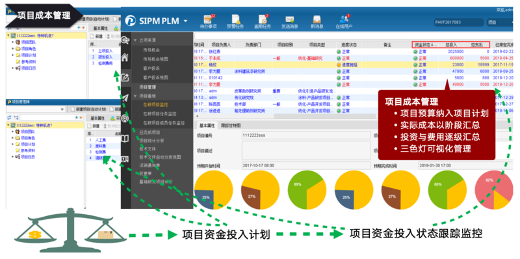Screen dimensions: 520x259
Task: Click 新建 button in 项目管理器 window
Action: click(94, 126)
